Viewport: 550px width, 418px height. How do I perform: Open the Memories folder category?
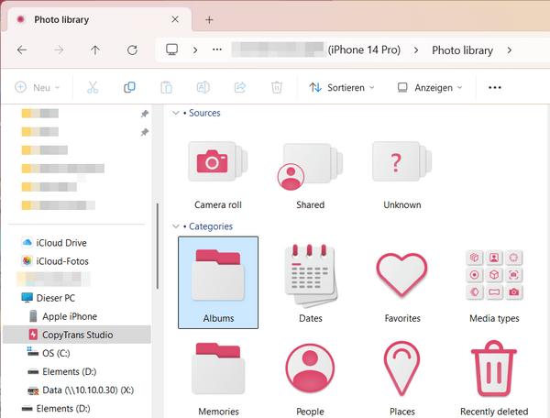pos(218,379)
